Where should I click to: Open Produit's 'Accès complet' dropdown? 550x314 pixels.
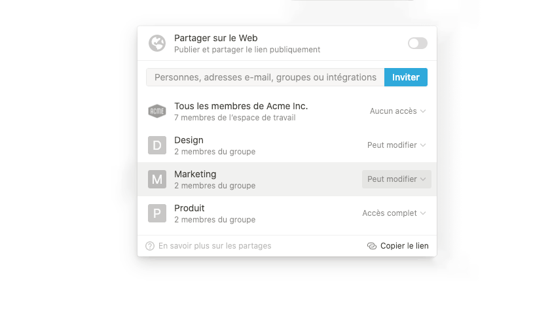click(394, 213)
